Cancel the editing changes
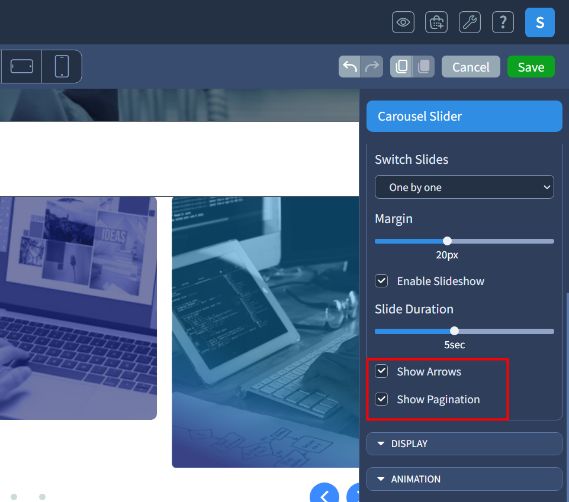The width and height of the screenshot is (569, 502). pyautogui.click(x=471, y=67)
